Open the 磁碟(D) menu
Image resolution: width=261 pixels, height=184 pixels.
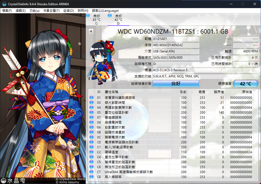(x=69, y=11)
